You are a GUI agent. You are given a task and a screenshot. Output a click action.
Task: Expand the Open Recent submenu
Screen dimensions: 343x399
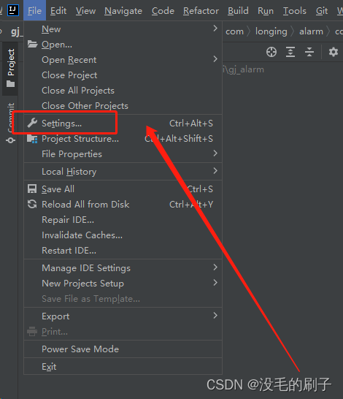tap(123, 60)
